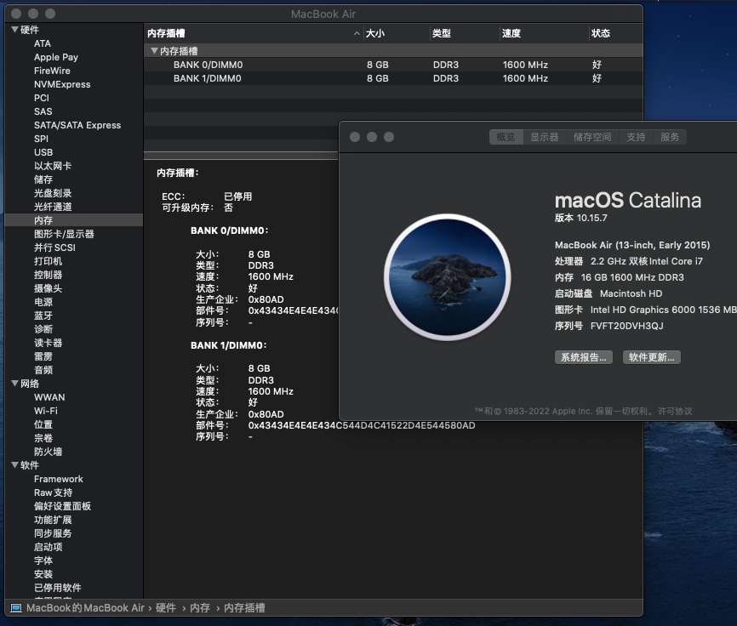Switch to 服务 tab in About window

(x=670, y=137)
